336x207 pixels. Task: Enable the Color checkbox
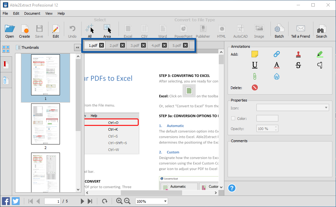[x=233, y=118]
